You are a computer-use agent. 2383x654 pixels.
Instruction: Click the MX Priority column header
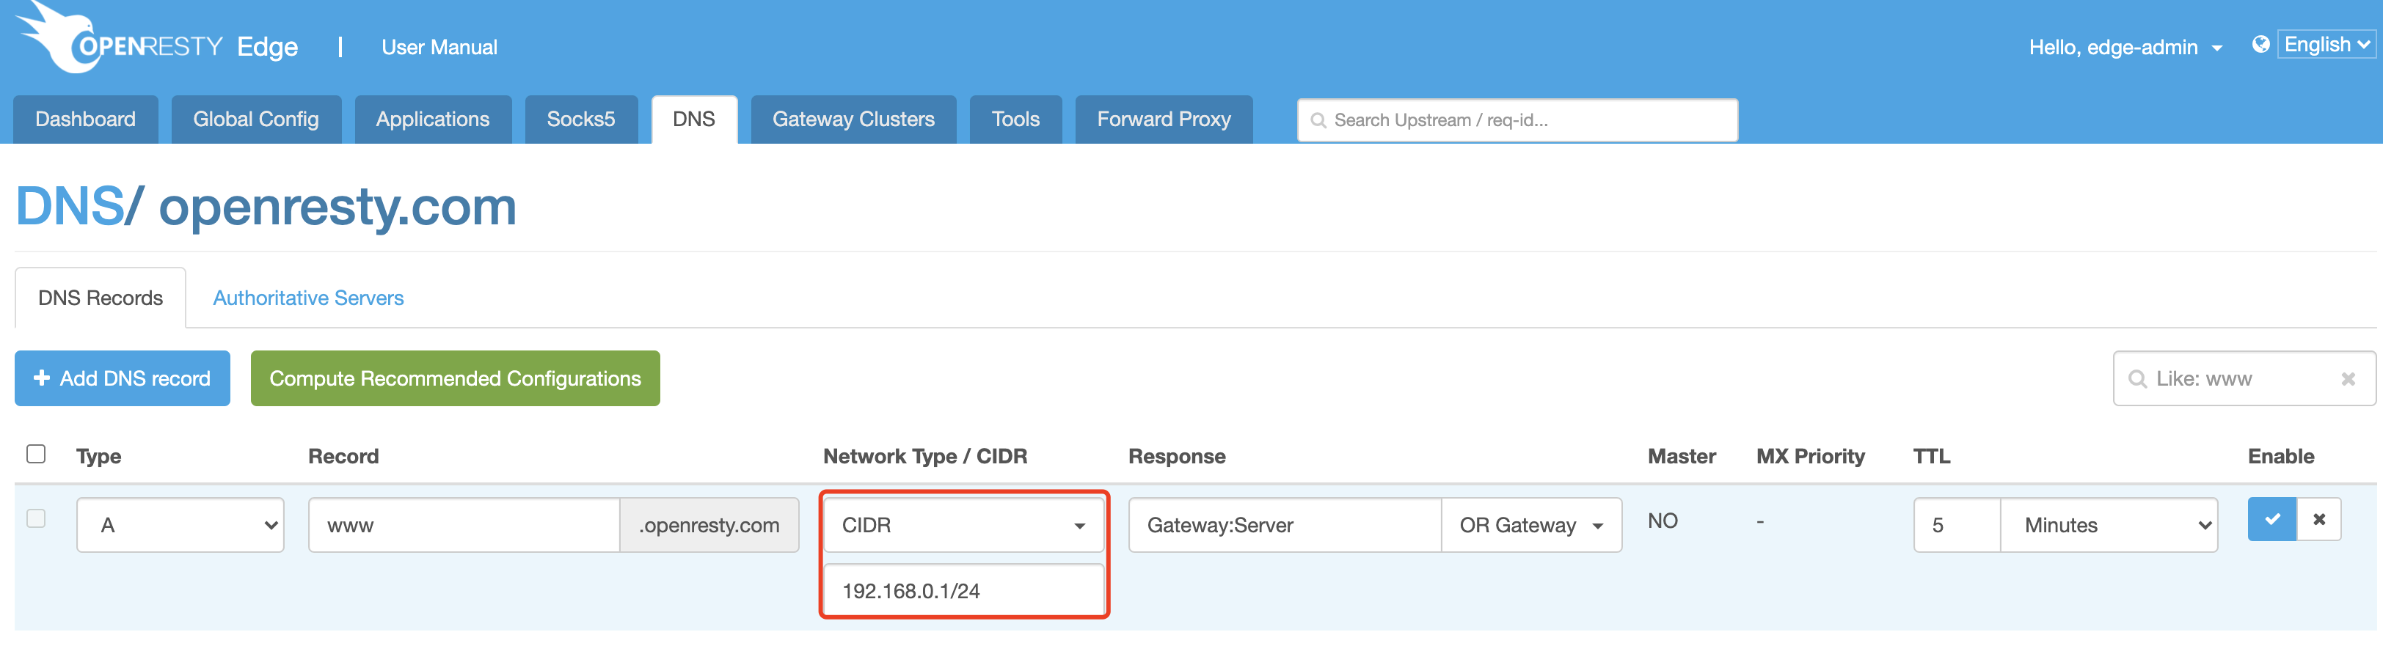pyautogui.click(x=1811, y=456)
